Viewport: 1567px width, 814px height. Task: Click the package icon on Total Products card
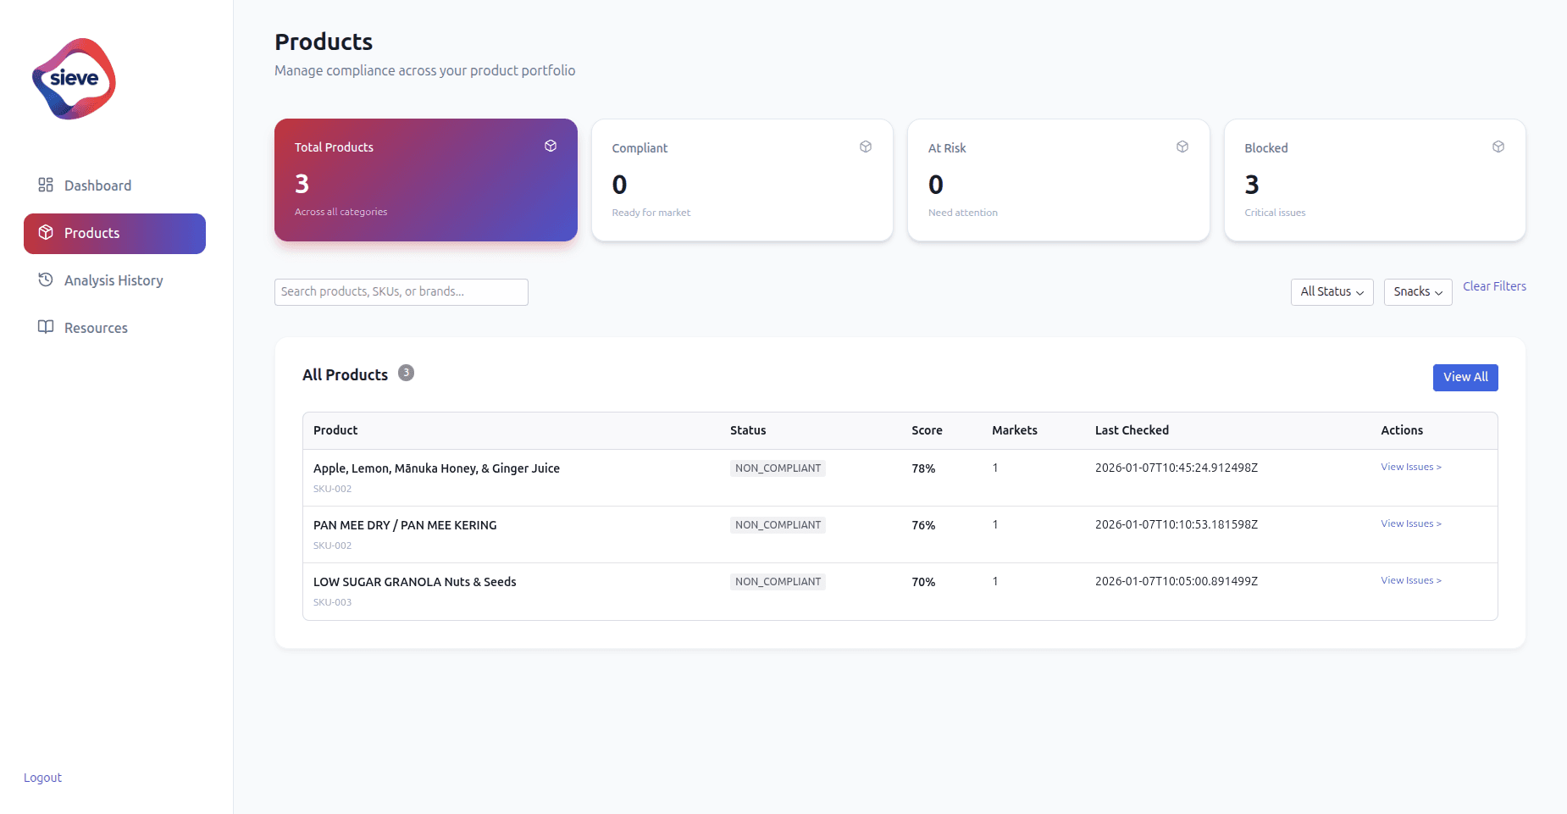coord(550,146)
